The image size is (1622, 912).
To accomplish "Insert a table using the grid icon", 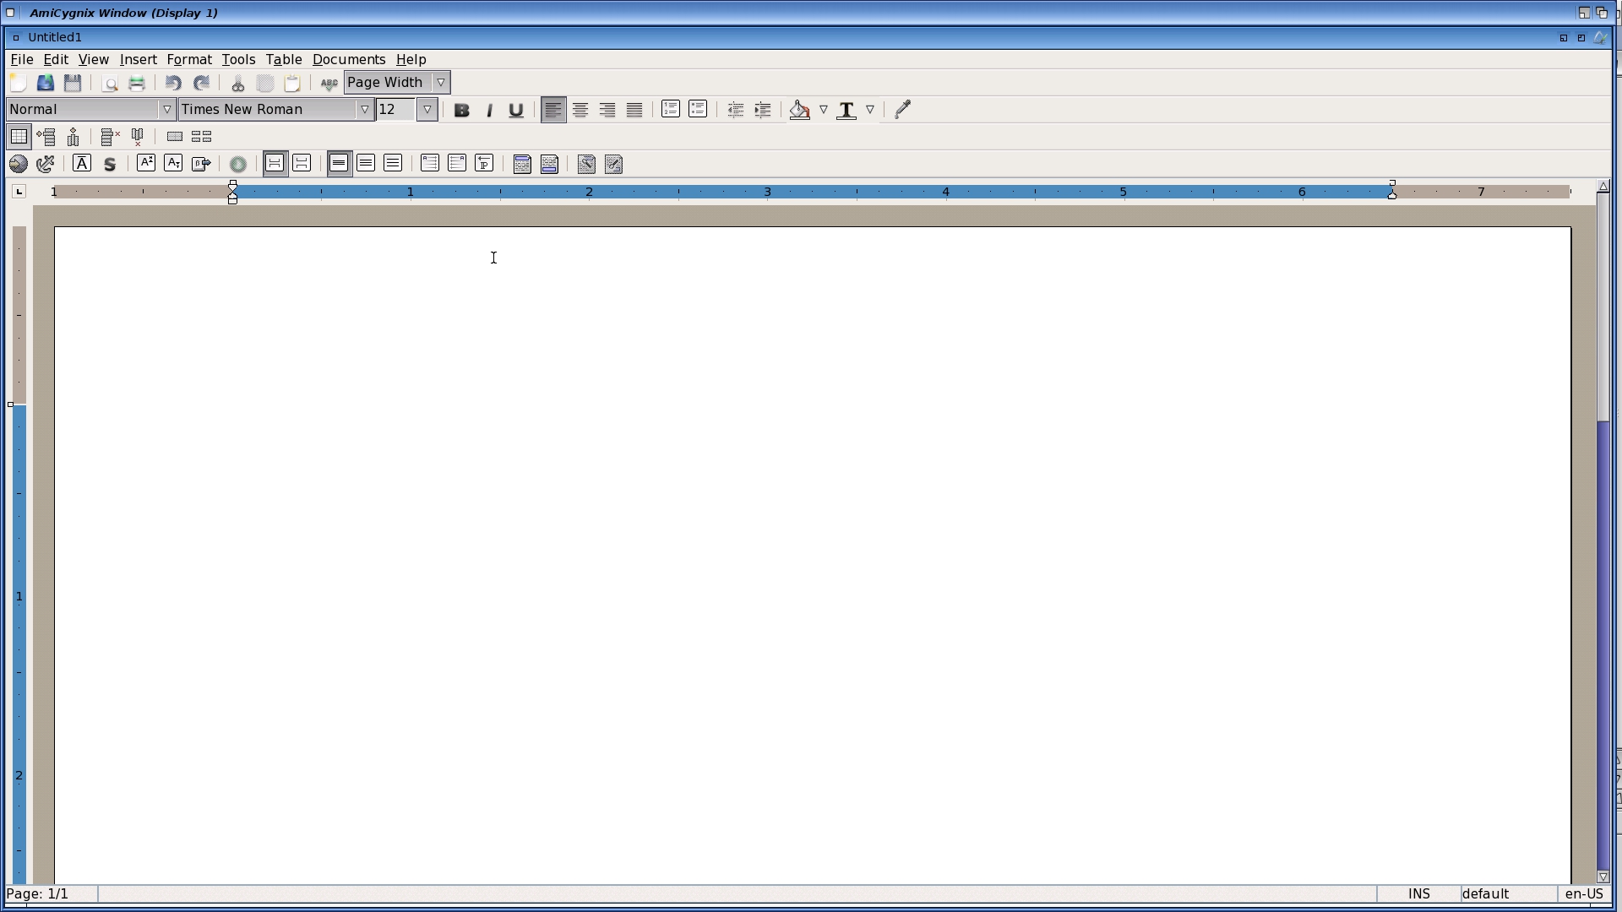I will click(x=19, y=137).
